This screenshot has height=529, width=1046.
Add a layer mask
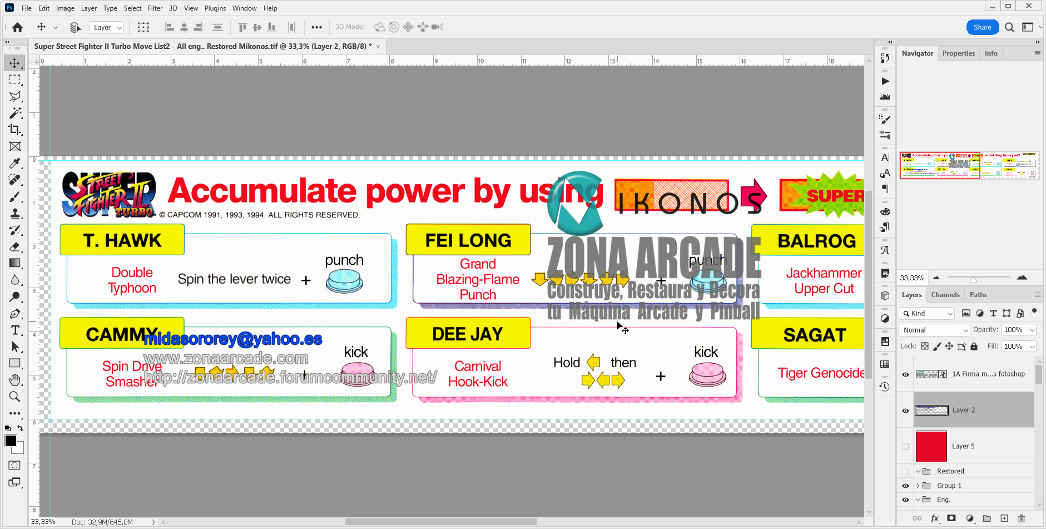pyautogui.click(x=951, y=518)
